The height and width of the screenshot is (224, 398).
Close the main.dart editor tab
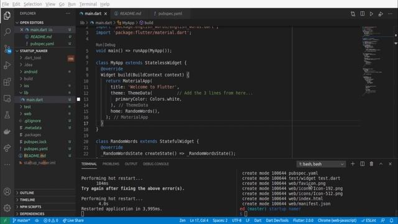click(106, 14)
